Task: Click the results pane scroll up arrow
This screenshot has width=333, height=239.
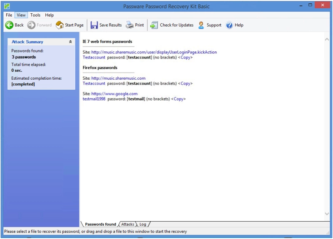Action: pyautogui.click(x=327, y=39)
